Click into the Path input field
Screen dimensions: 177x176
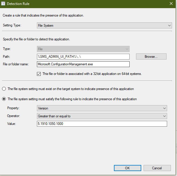tap(83, 57)
